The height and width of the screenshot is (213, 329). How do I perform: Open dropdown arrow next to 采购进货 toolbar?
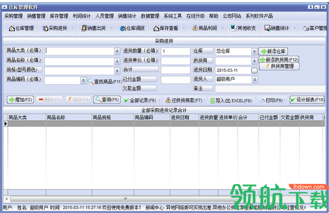(73, 28)
